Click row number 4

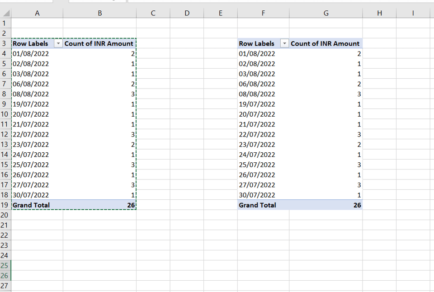5,53
